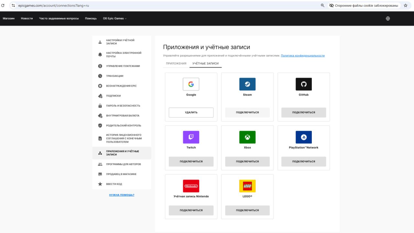Click the zoom magnifier icon in address bar
The image size is (414, 233).
pos(322,6)
